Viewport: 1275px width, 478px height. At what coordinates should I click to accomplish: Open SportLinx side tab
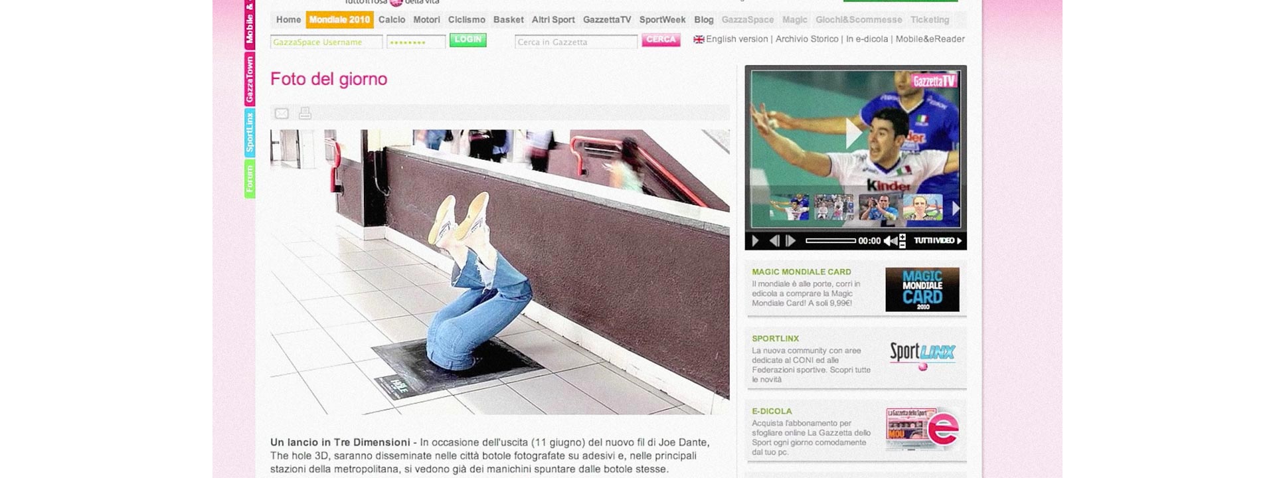pos(250,133)
